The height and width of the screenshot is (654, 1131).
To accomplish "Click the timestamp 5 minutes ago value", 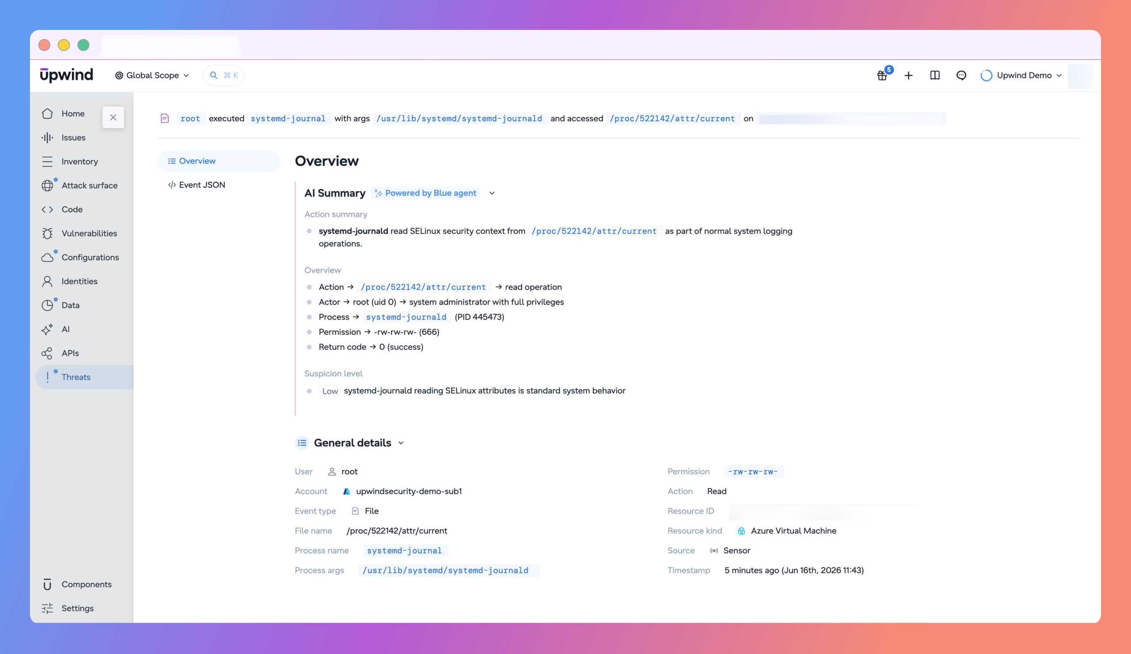I will (794, 570).
